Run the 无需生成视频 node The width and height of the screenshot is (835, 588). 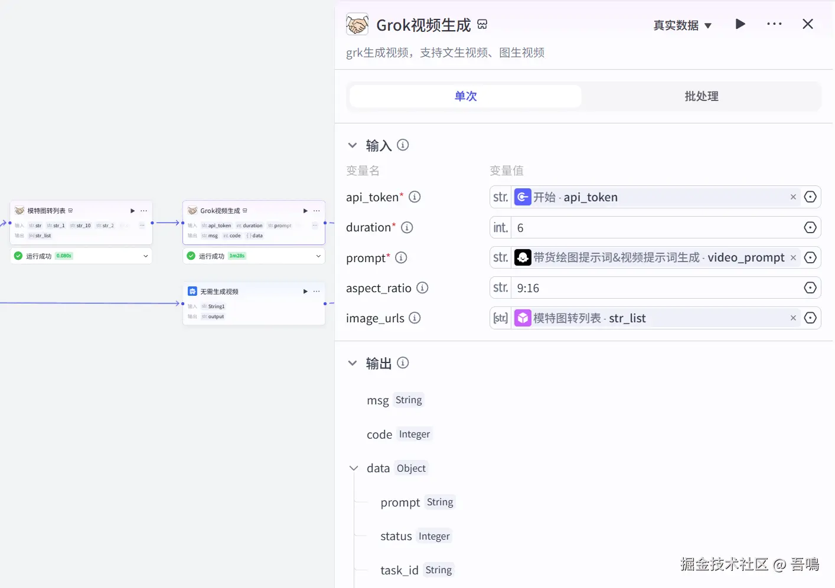point(305,292)
